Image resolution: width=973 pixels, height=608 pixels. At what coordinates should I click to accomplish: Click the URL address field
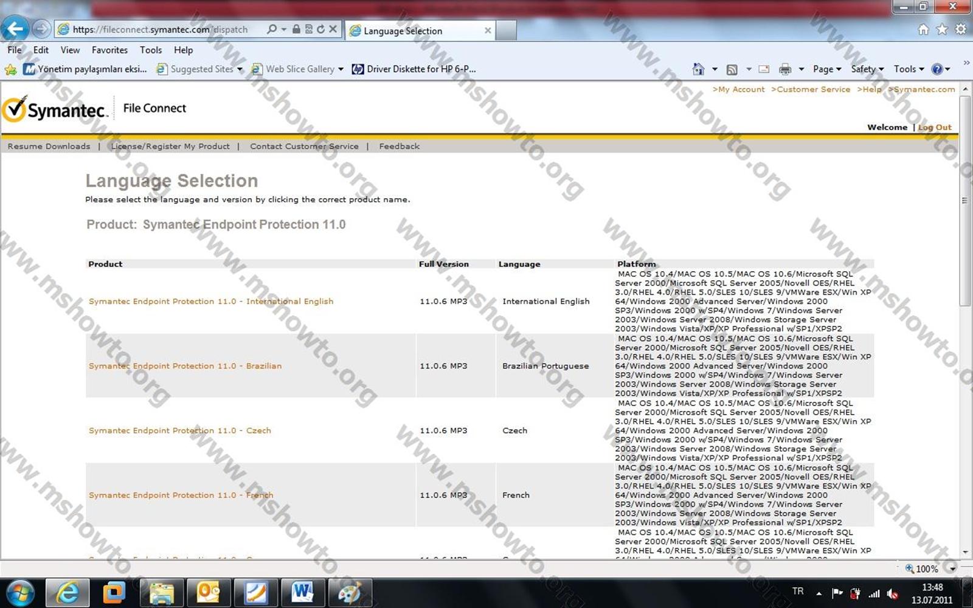160,29
